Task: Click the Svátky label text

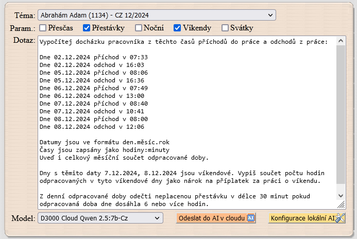Action: [242, 28]
